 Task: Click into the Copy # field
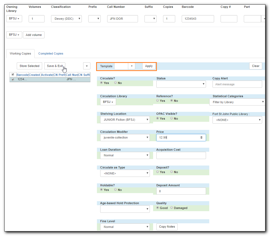(x=229, y=19)
